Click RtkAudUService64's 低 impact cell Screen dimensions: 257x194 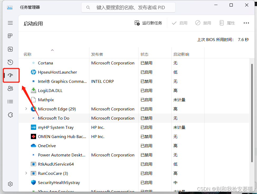click(x=175, y=164)
